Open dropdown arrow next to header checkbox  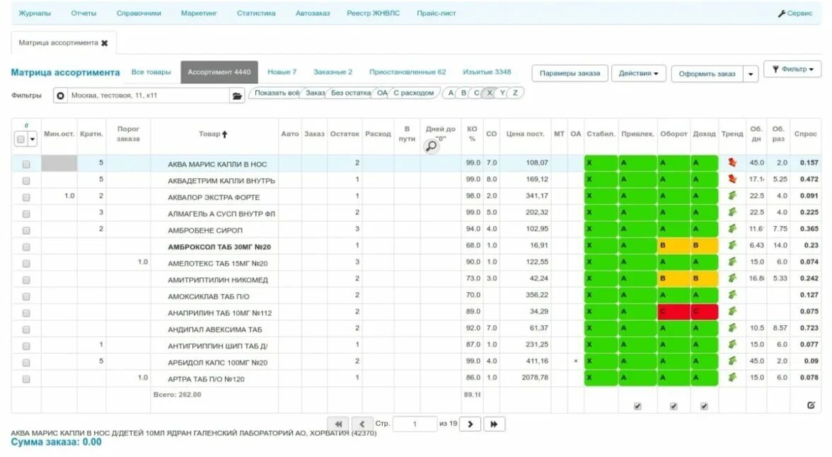pos(33,139)
